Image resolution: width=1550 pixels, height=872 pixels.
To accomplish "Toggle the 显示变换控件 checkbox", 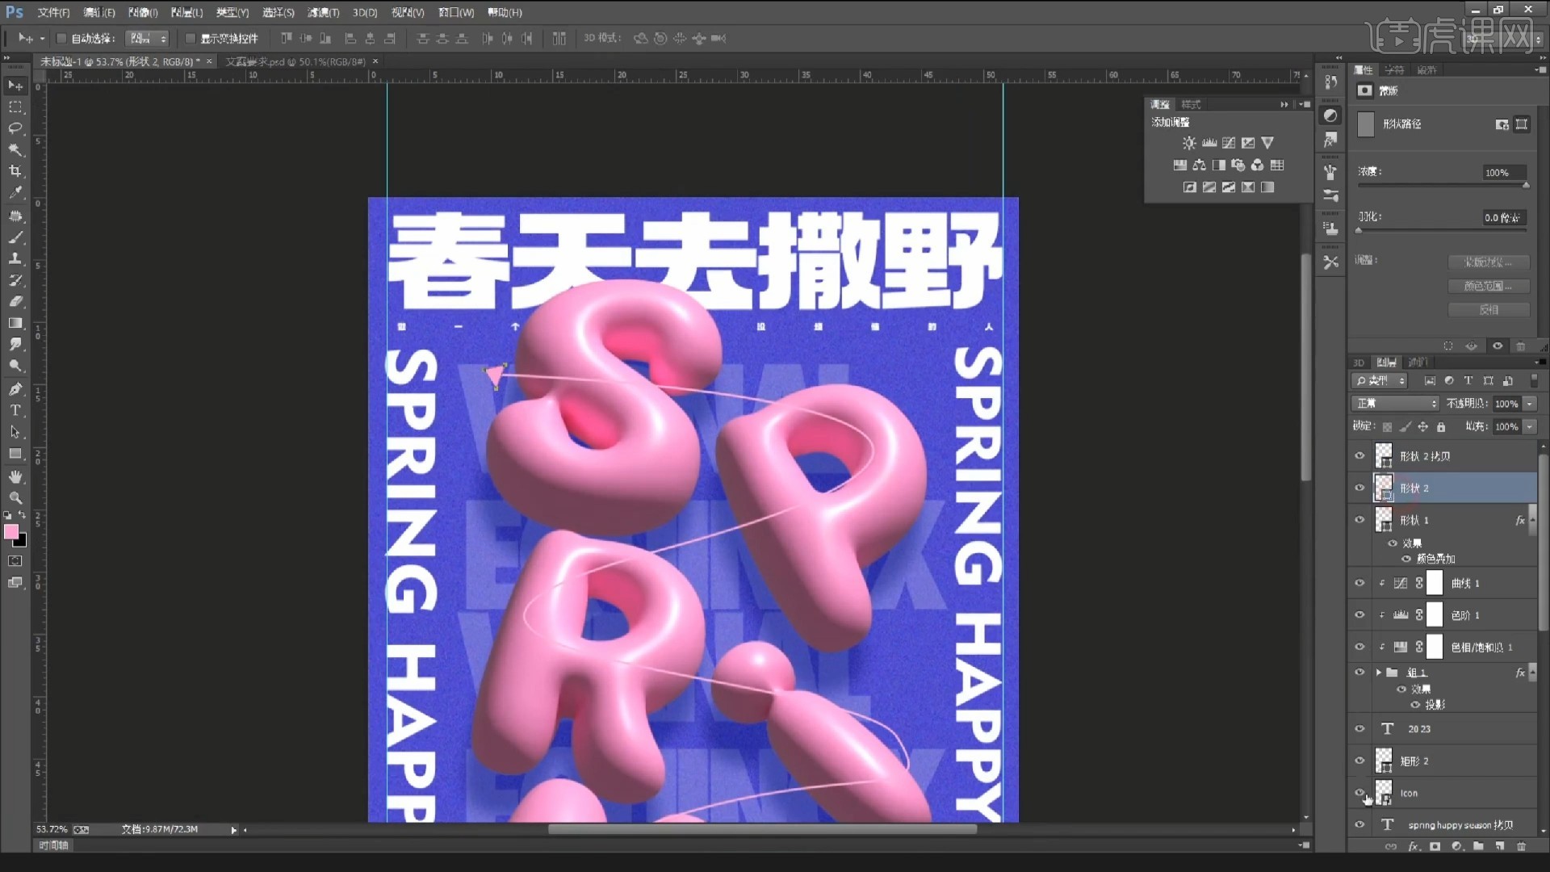I will pyautogui.click(x=191, y=38).
